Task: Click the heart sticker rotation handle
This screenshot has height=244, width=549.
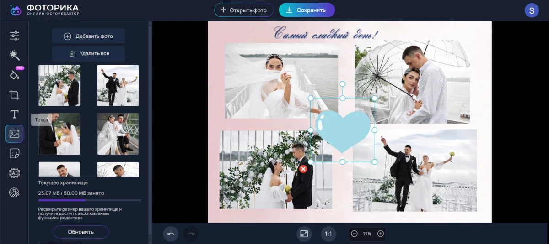Action: (343, 84)
